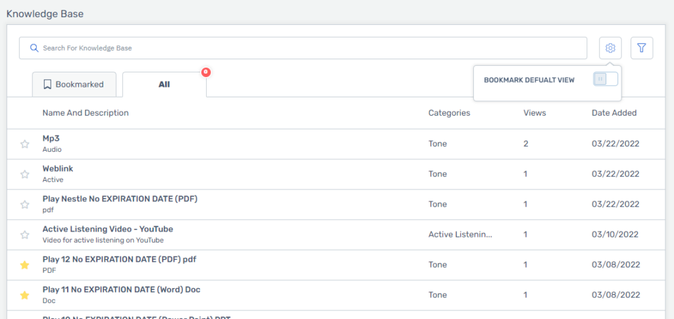Screen dimensions: 674x319
Task: Open the filter funnel icon
Action: (642, 48)
